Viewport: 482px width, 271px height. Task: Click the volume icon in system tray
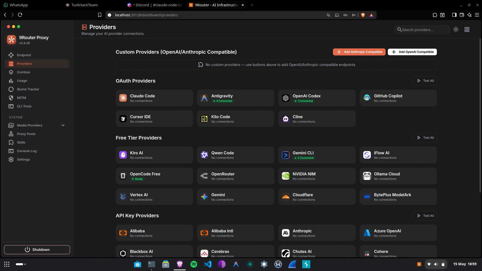coord(436,264)
